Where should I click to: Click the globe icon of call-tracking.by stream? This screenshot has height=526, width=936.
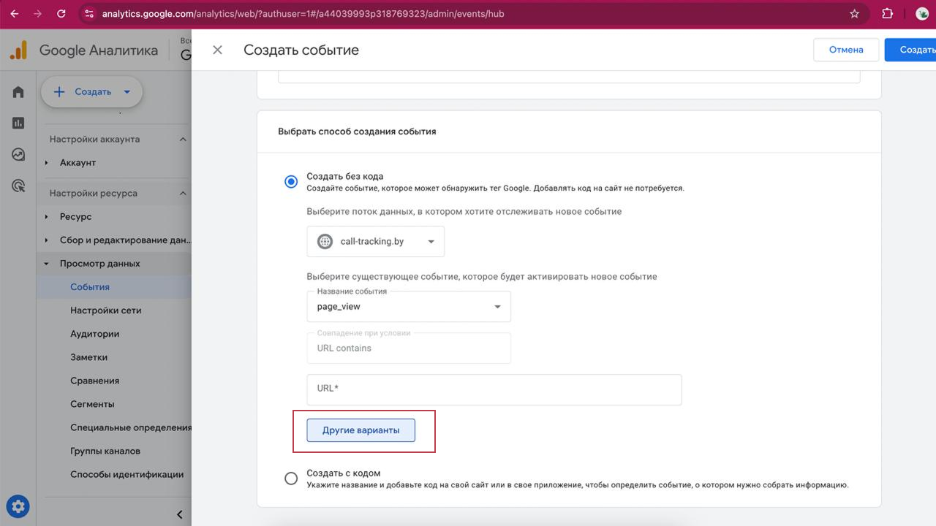(325, 241)
